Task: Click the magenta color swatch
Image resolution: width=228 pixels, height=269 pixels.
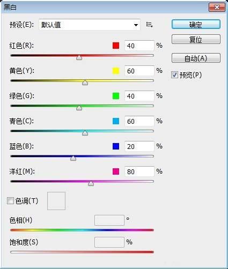Action: [x=116, y=171]
